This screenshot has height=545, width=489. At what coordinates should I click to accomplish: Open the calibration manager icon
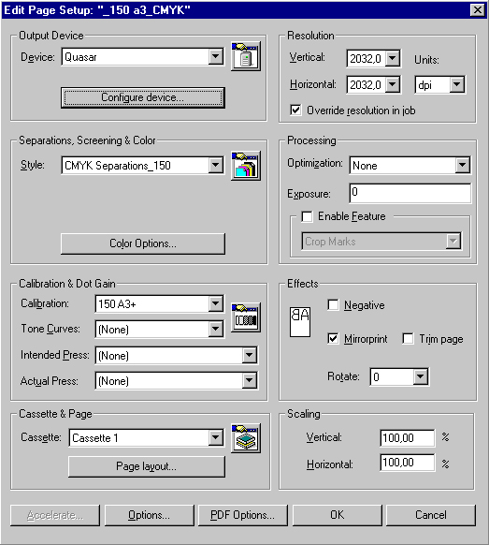tap(246, 317)
